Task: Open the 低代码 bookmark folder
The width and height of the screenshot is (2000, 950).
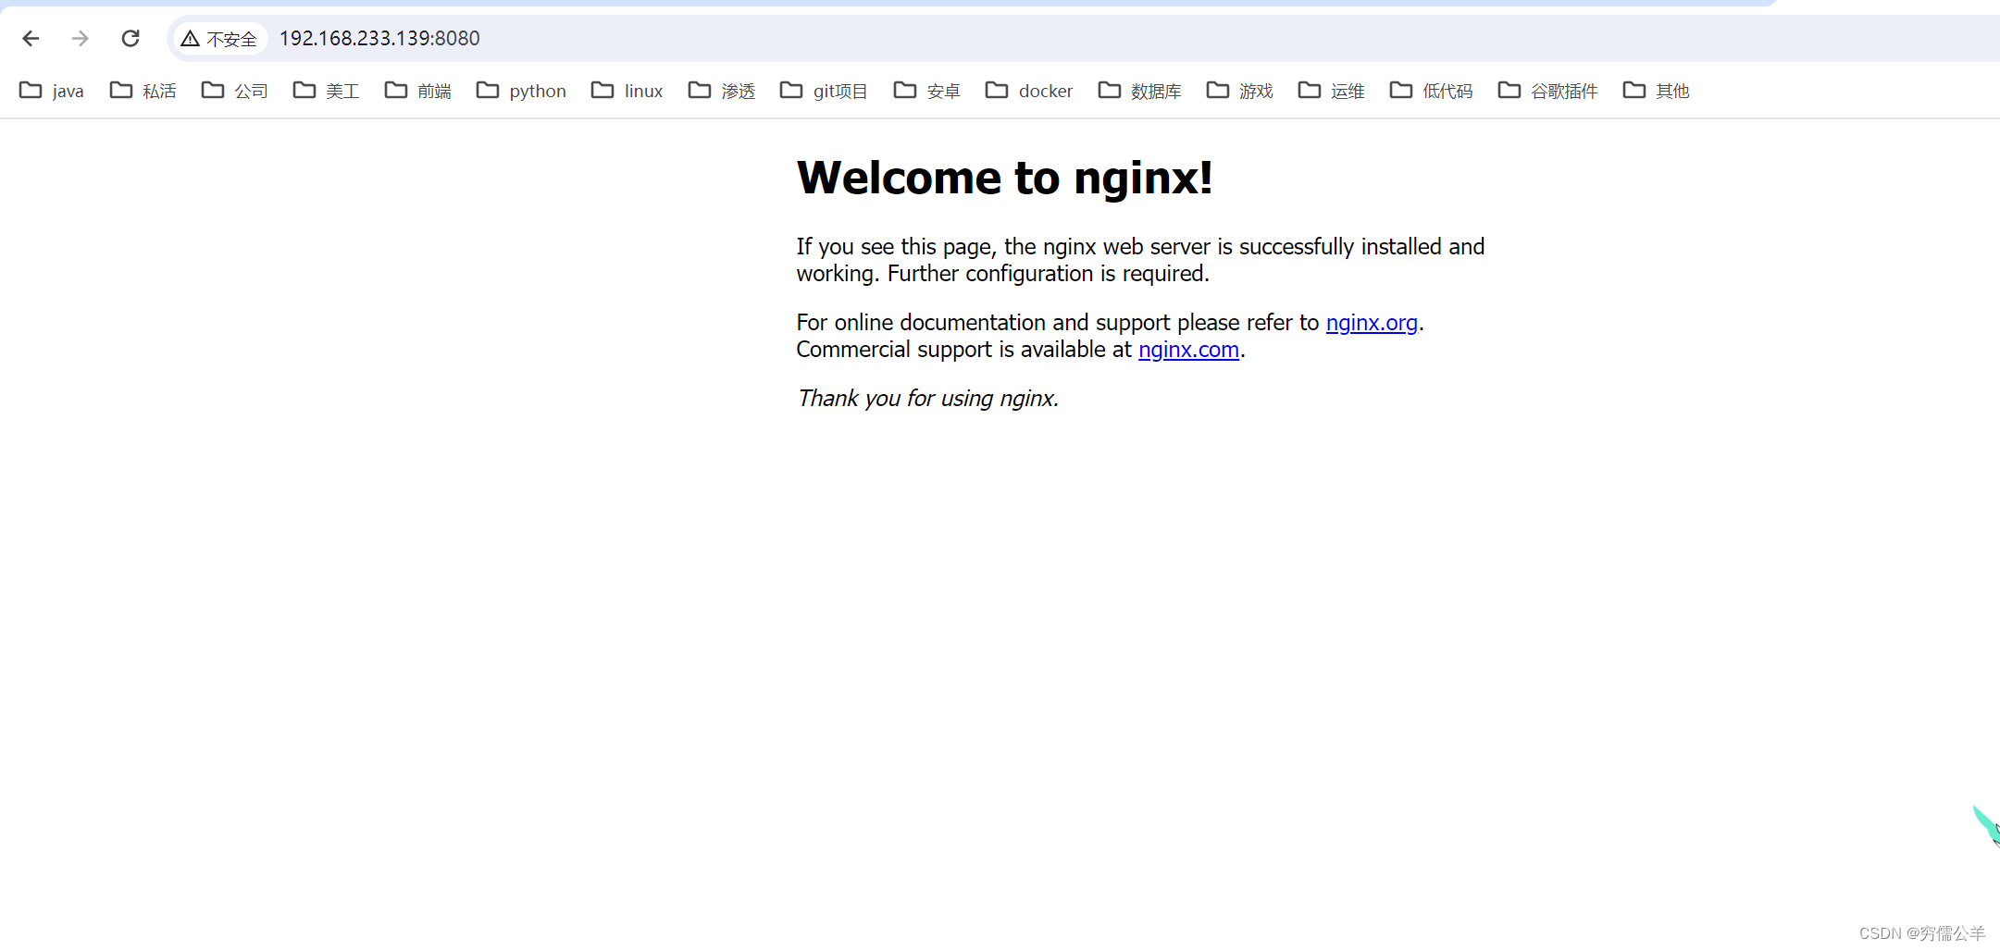Action: [1432, 91]
